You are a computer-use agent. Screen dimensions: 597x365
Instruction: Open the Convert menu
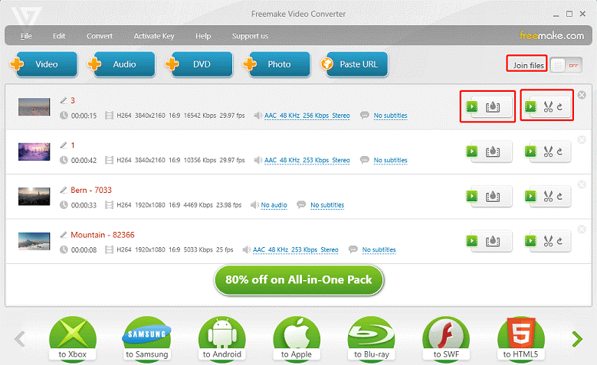100,36
